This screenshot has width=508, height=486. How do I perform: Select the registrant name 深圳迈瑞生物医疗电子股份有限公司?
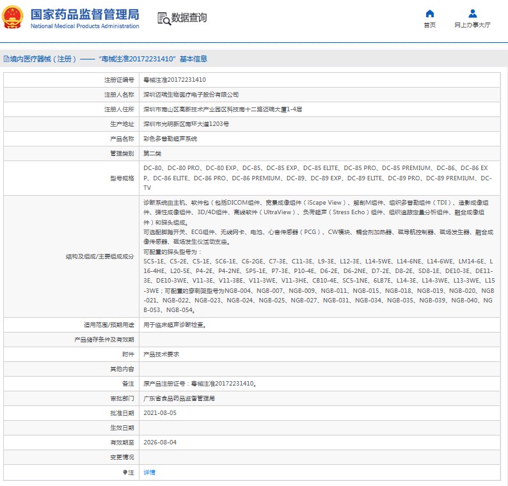(x=191, y=95)
